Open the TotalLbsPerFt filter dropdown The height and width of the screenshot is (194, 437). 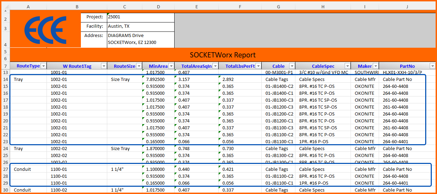click(258, 66)
